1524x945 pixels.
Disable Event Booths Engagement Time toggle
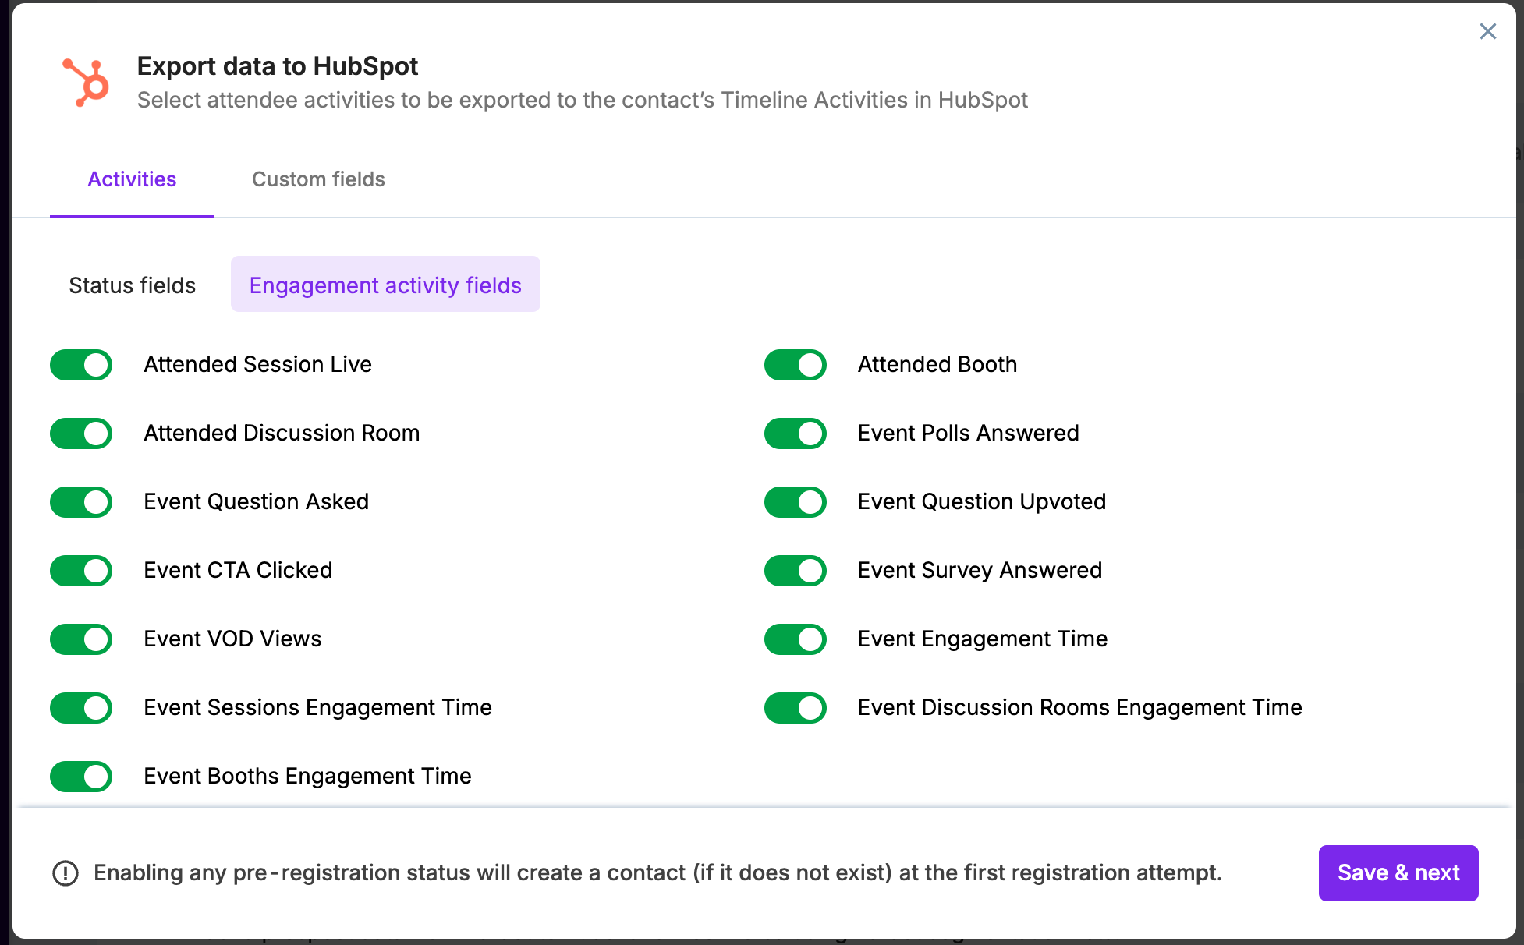pos(81,777)
